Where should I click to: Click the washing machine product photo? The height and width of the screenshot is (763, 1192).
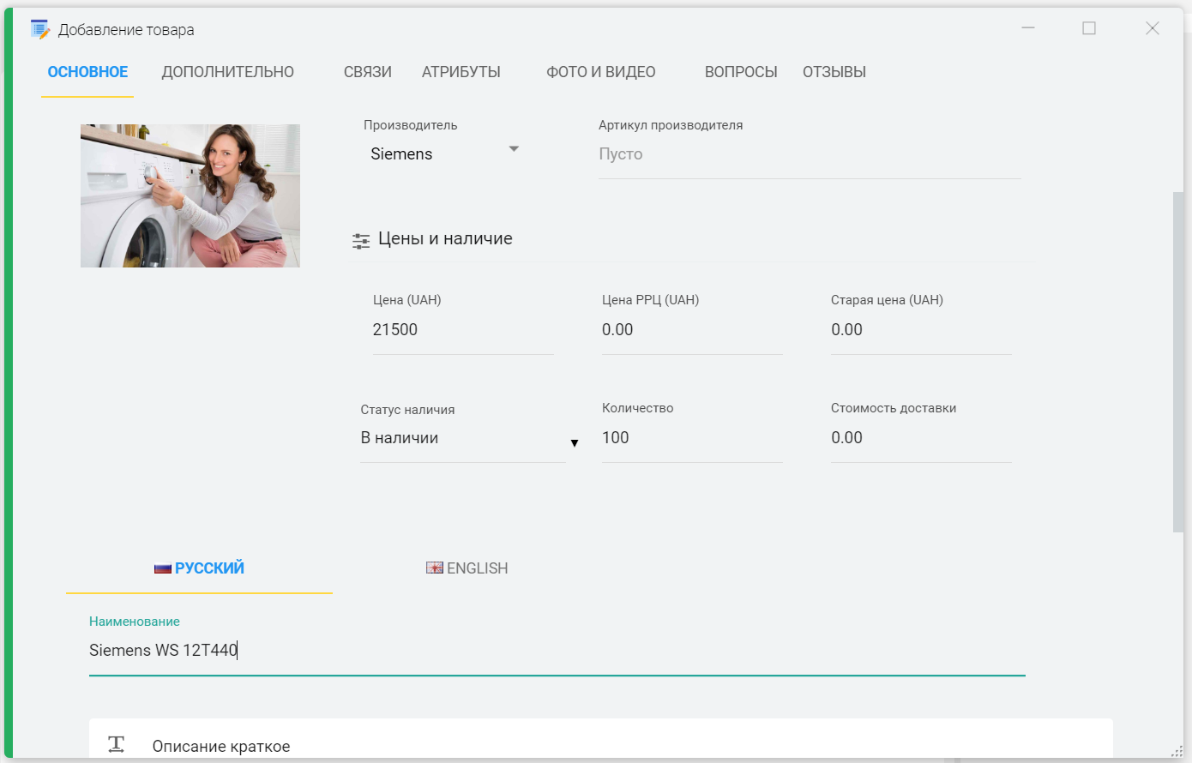190,195
